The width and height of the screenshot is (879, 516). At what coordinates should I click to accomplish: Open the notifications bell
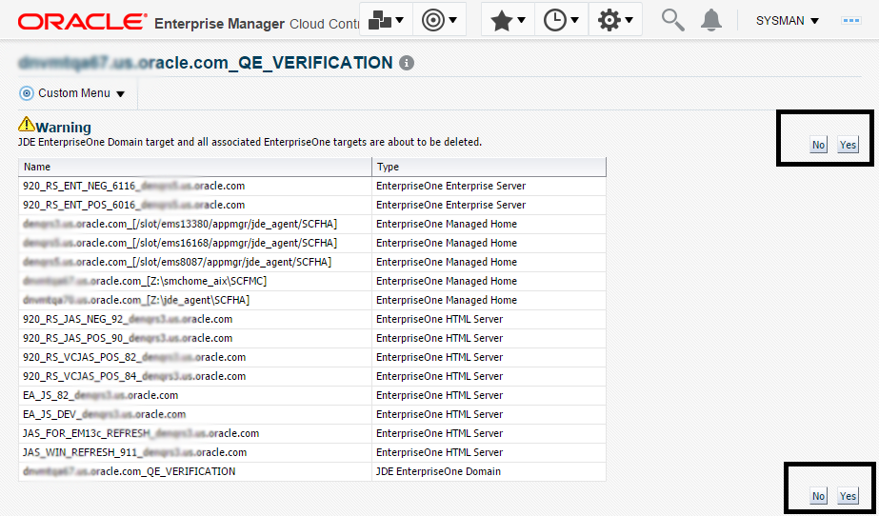coord(711,20)
